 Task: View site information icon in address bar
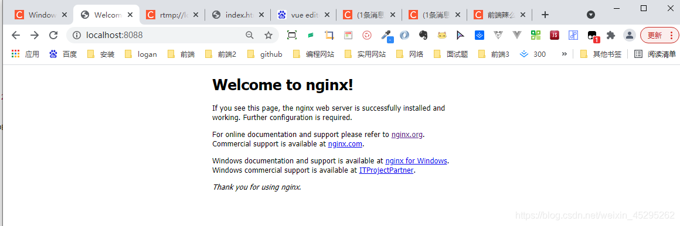[76, 36]
